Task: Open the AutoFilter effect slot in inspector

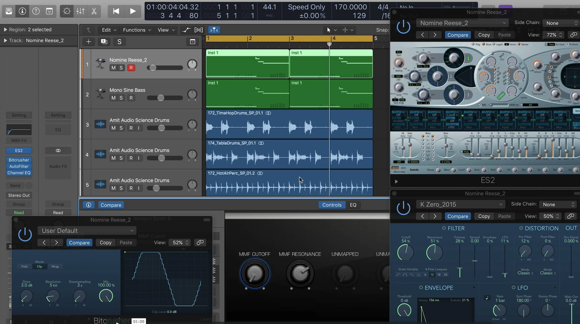Action: [x=19, y=166]
